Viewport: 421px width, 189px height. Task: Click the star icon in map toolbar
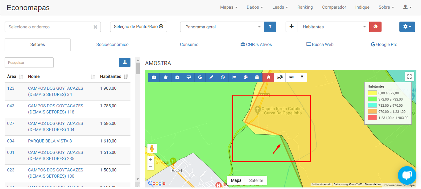point(166,77)
